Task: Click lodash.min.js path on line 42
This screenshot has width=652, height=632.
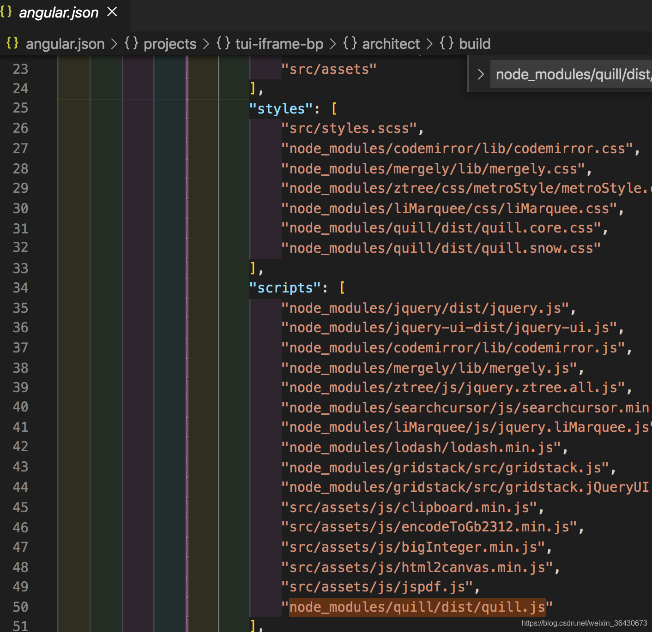Action: [421, 447]
